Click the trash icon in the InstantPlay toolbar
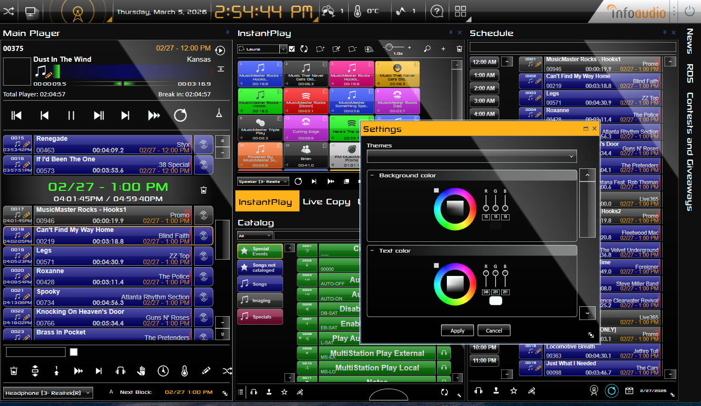 pyautogui.click(x=459, y=49)
